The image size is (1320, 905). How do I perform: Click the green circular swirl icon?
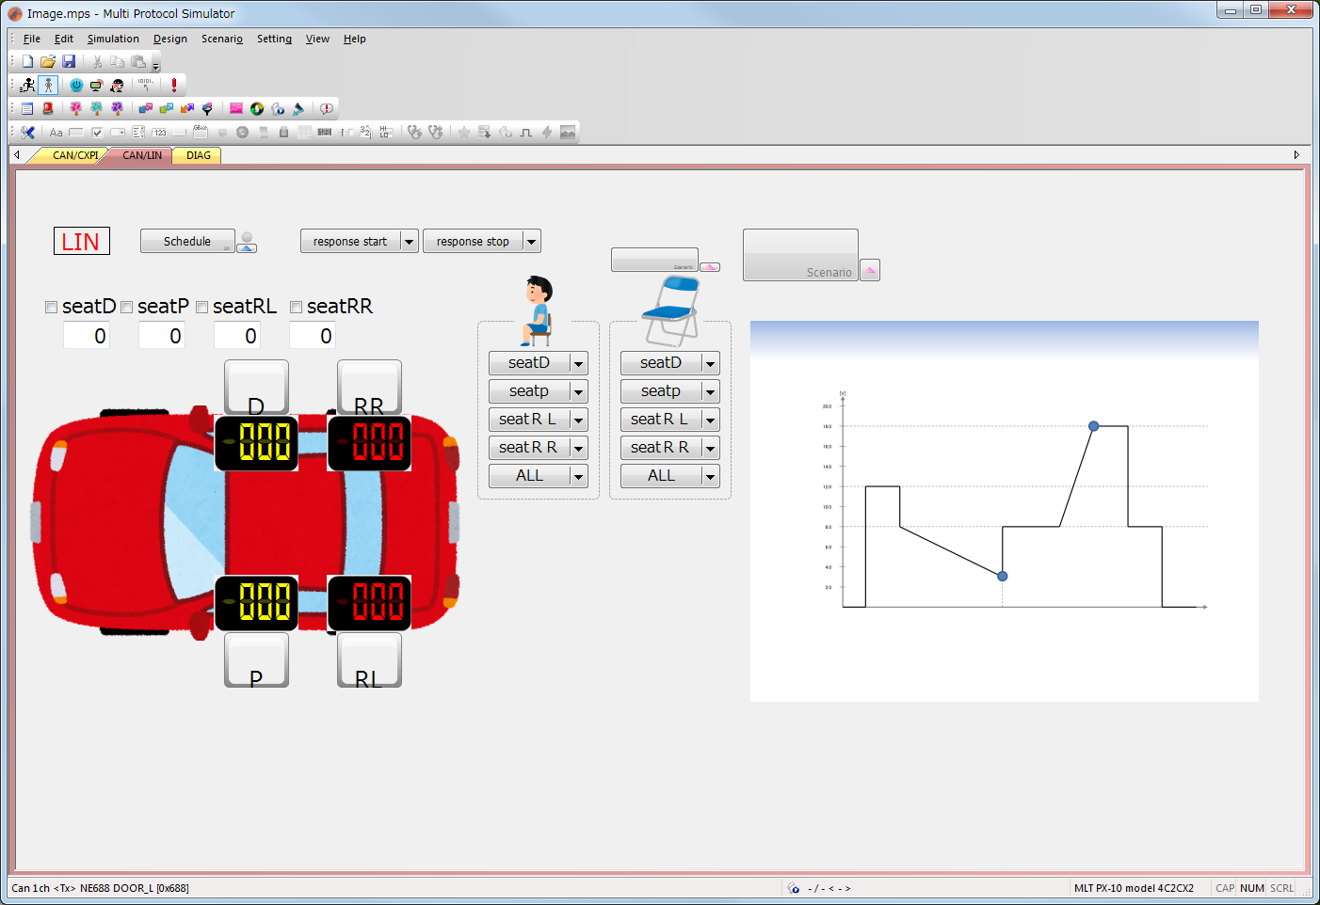(x=257, y=108)
